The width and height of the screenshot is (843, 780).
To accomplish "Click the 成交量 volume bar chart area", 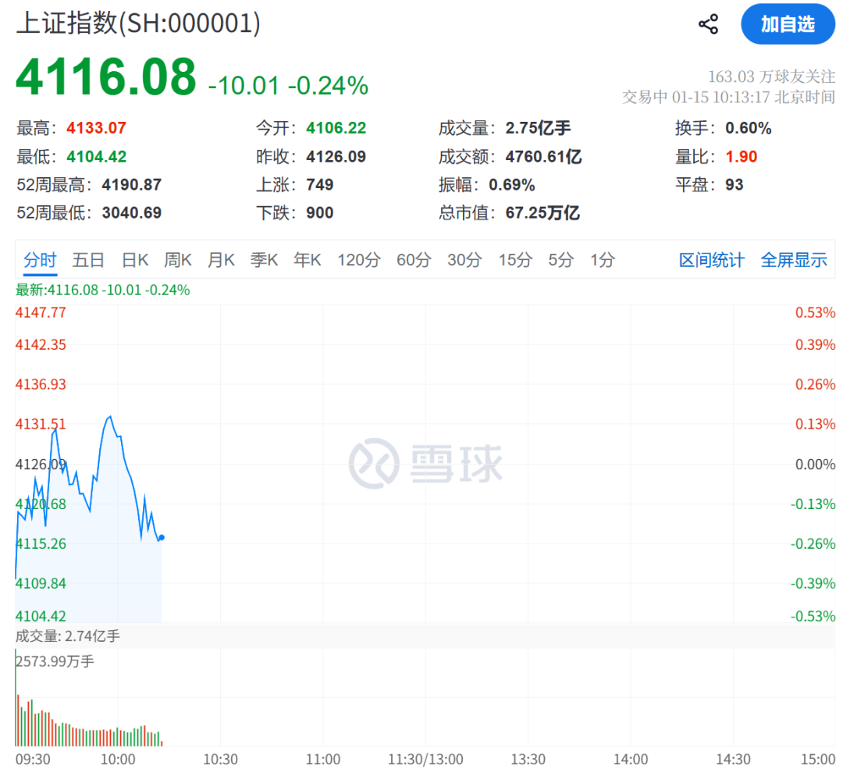I will [86, 718].
